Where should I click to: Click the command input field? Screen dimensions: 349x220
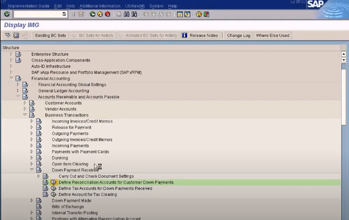tap(40, 14)
